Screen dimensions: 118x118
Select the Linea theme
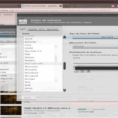point(43,45)
